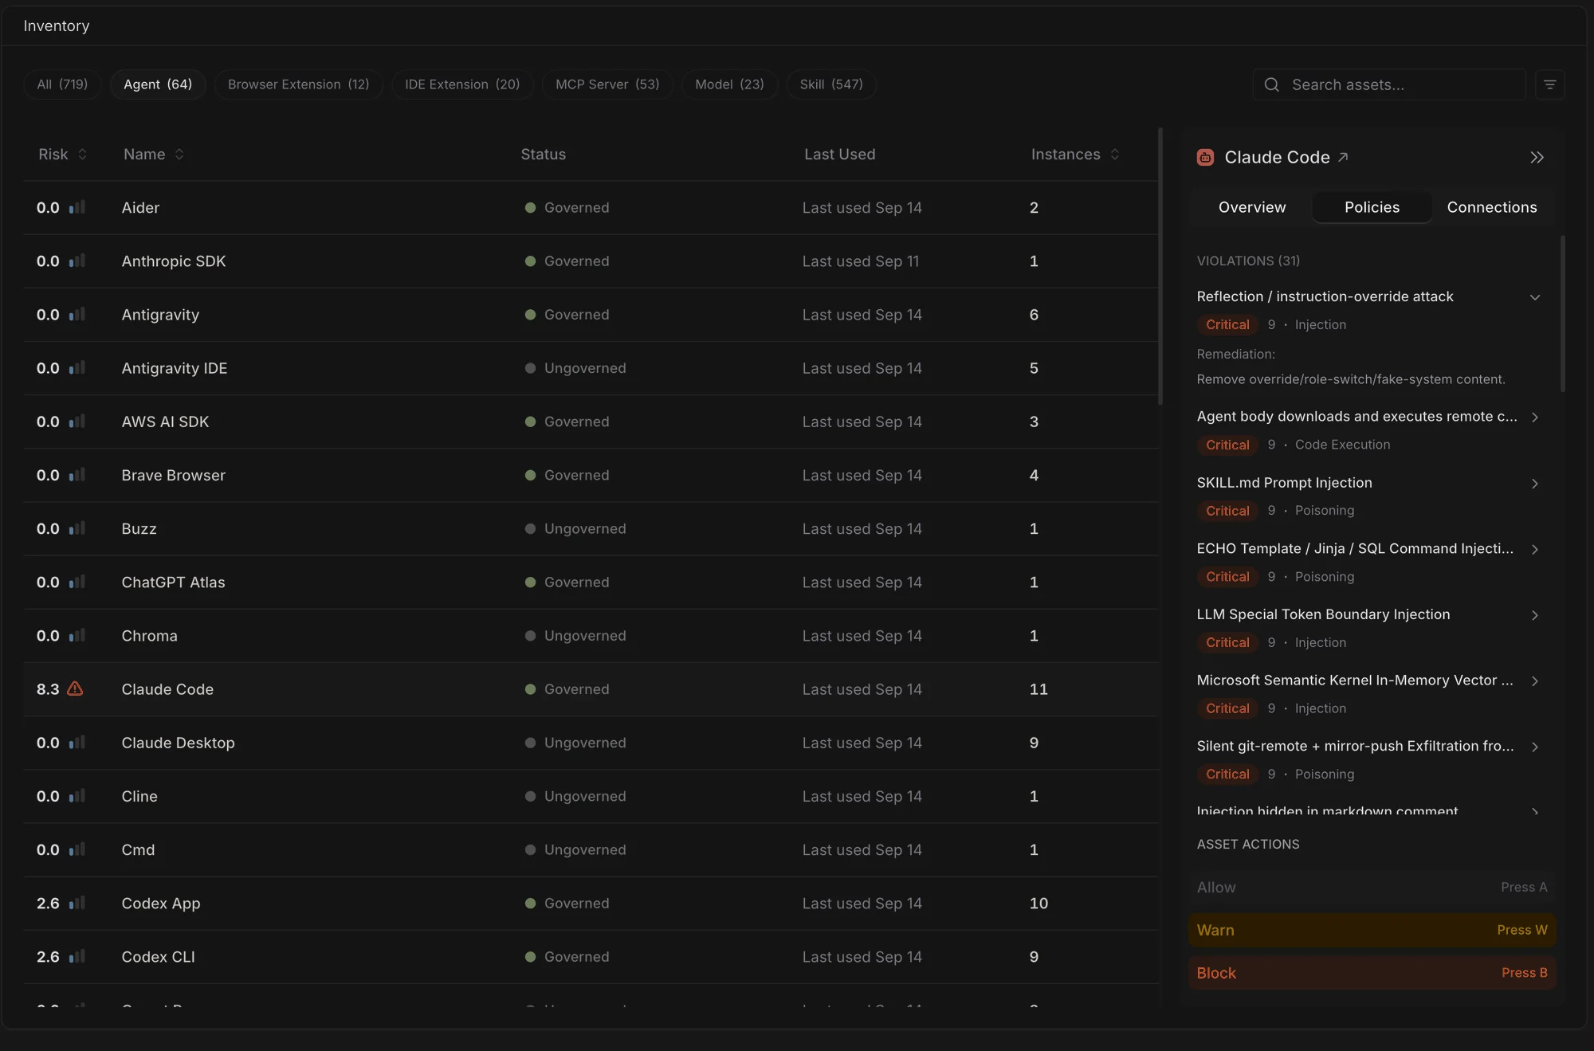Expand ECHO Template Jinja SQL Command violation

1534,549
